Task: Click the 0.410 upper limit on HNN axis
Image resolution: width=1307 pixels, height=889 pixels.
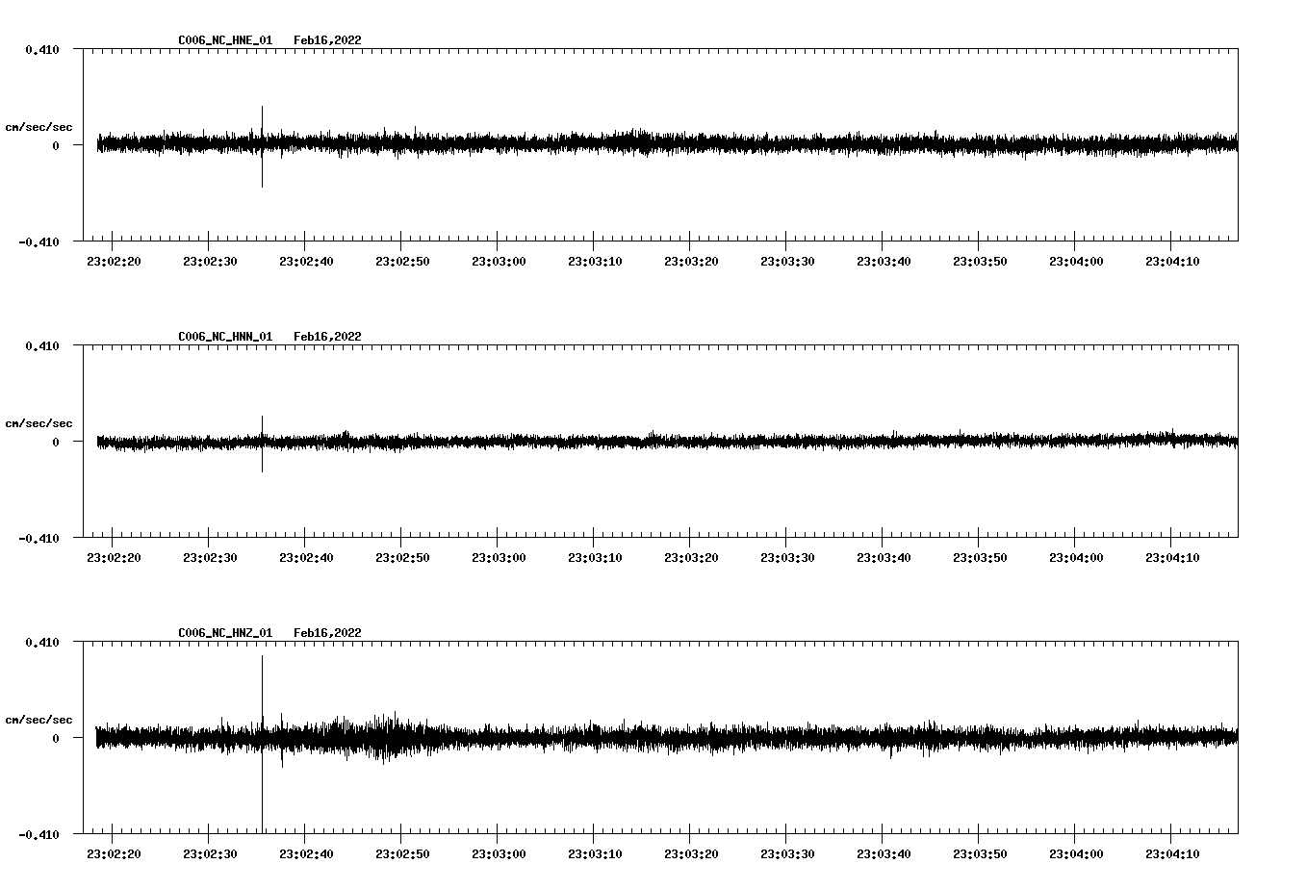Action: click(41, 345)
